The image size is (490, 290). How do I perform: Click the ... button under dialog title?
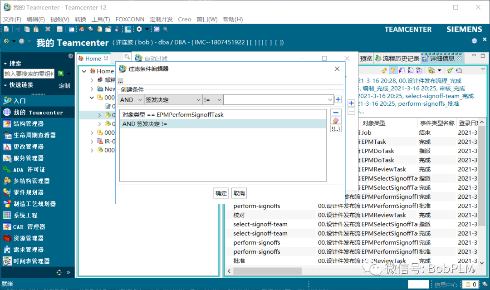tap(121, 81)
